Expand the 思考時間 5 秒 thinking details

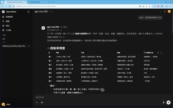55,30
